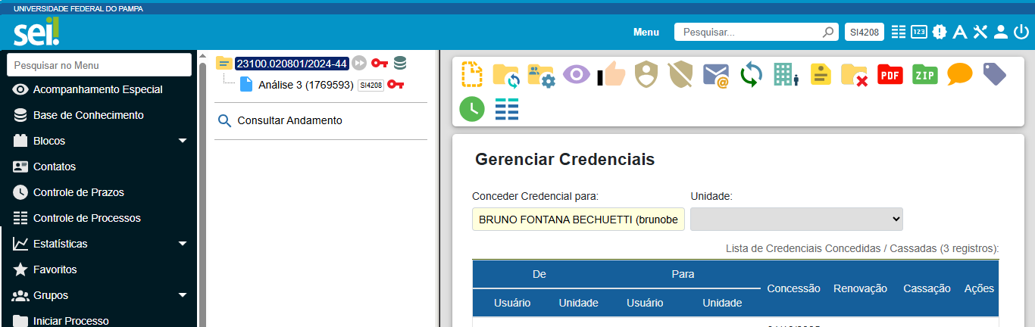The image size is (1035, 327).
Task: Click the folder with red X icon
Action: [854, 75]
